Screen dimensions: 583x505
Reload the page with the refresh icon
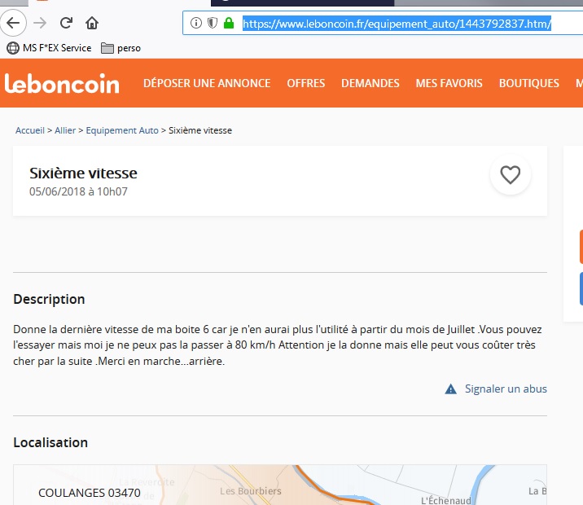click(66, 23)
